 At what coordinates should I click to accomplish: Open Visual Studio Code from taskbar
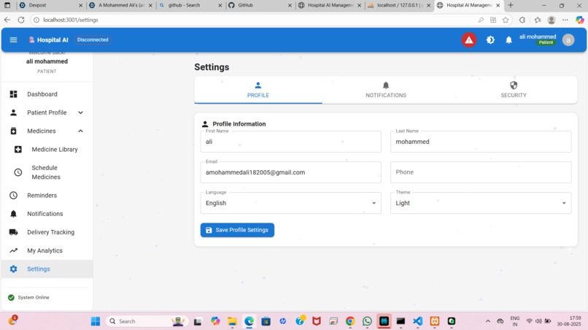point(417,321)
